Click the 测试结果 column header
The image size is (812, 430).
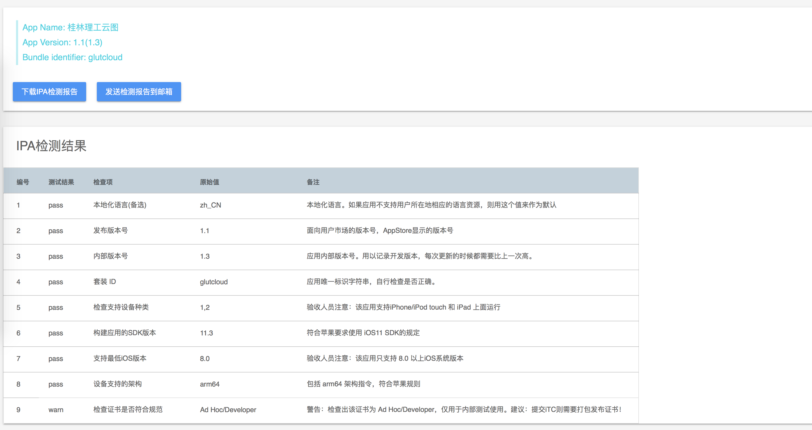(61, 182)
